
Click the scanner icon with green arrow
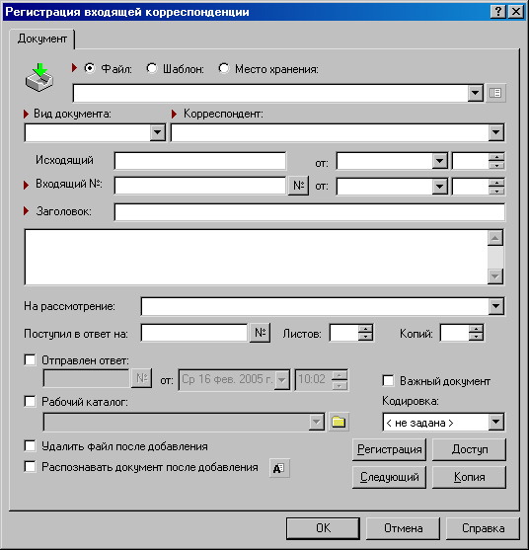coord(39,78)
